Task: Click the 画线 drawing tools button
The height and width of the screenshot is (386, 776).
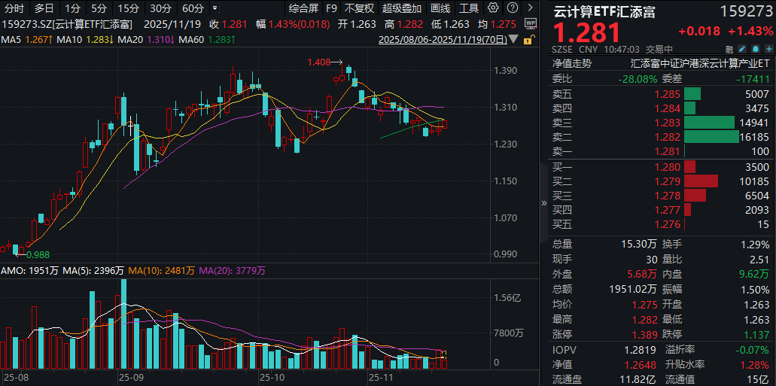Action: coord(440,8)
